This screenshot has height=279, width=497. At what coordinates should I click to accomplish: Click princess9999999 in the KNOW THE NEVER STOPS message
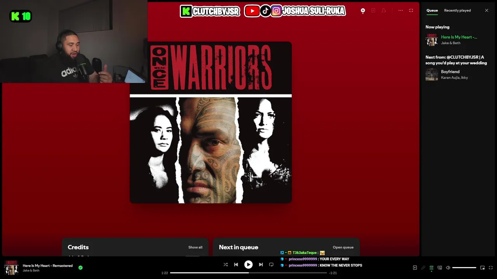coord(303,265)
